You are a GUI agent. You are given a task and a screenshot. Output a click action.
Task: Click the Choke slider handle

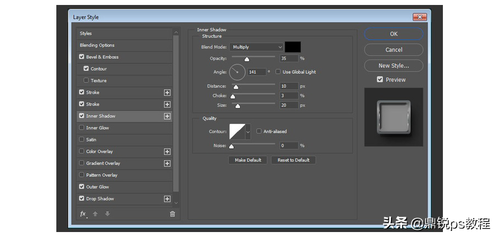tap(232, 96)
